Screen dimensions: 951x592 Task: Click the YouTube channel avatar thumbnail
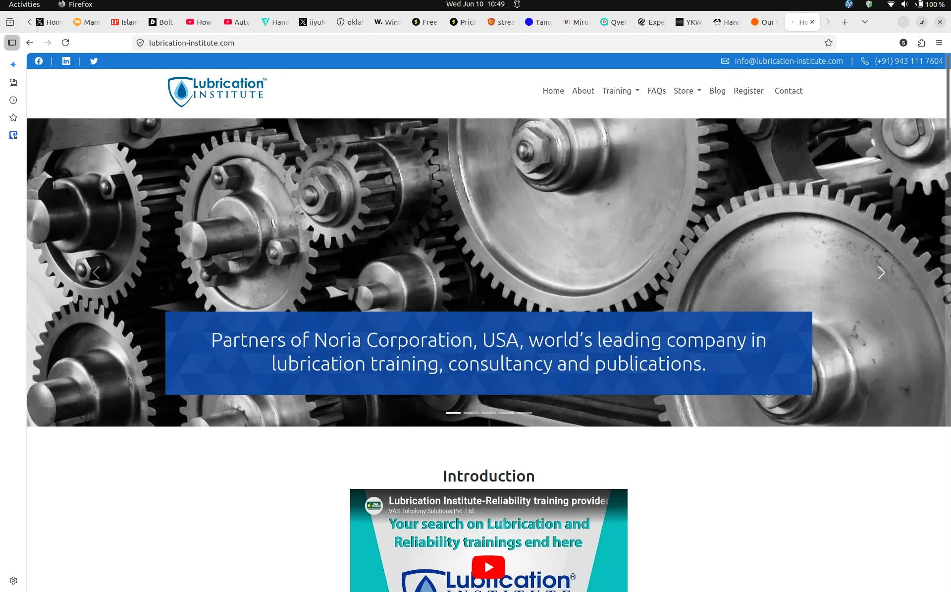tap(374, 505)
